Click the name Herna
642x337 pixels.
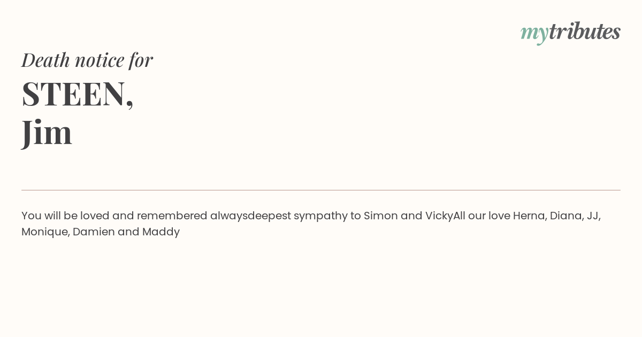[529, 216]
